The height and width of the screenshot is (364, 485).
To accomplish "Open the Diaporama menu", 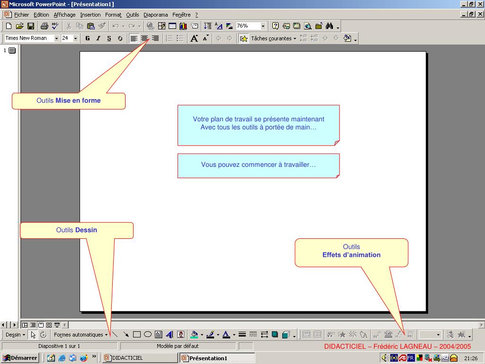I will [155, 15].
